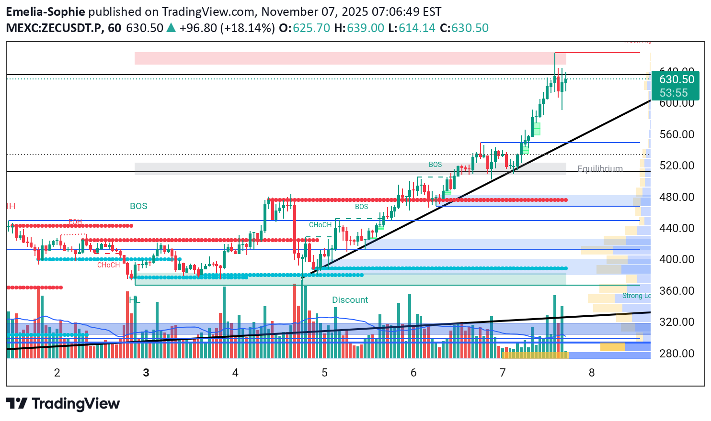
Task: Click the Strong Low label
Action: point(636,296)
